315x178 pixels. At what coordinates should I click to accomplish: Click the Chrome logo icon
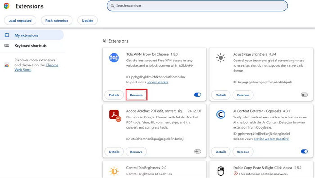pos(6,6)
